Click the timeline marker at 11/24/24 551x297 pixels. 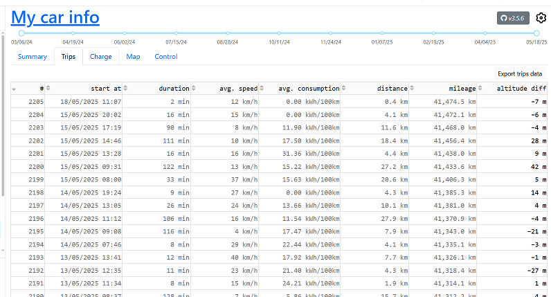point(331,33)
